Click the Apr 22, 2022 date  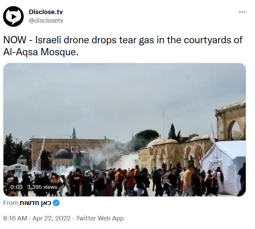click(51, 218)
